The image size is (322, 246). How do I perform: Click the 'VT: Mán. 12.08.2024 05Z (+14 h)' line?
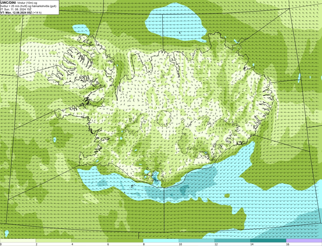tap(21, 13)
